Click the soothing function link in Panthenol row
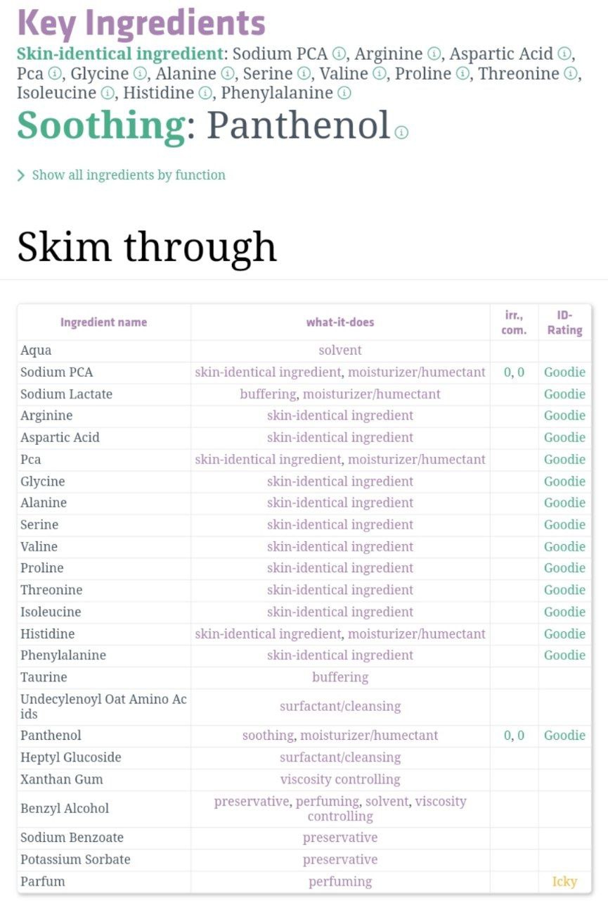 [268, 736]
